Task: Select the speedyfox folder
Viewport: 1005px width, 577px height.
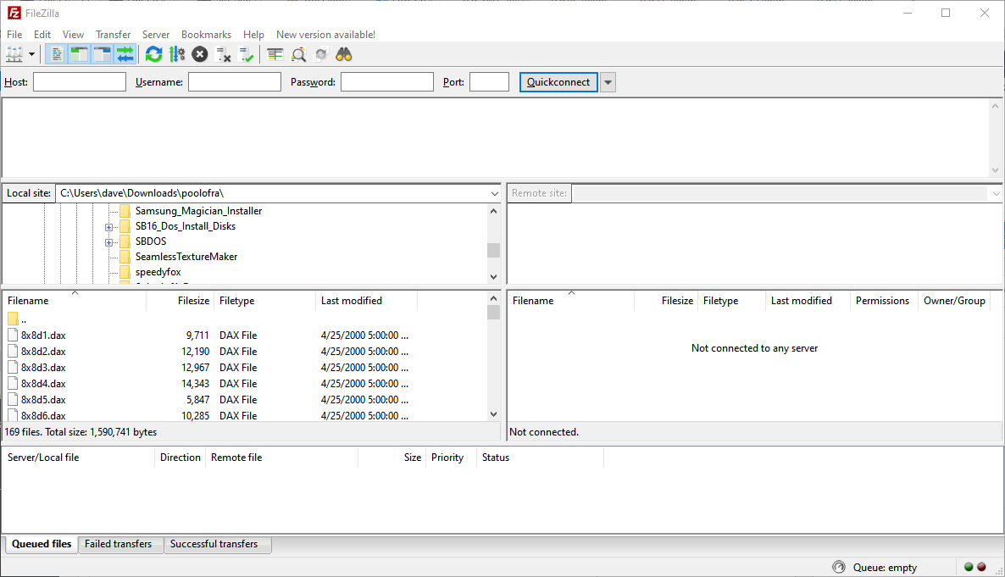Action: tap(158, 272)
